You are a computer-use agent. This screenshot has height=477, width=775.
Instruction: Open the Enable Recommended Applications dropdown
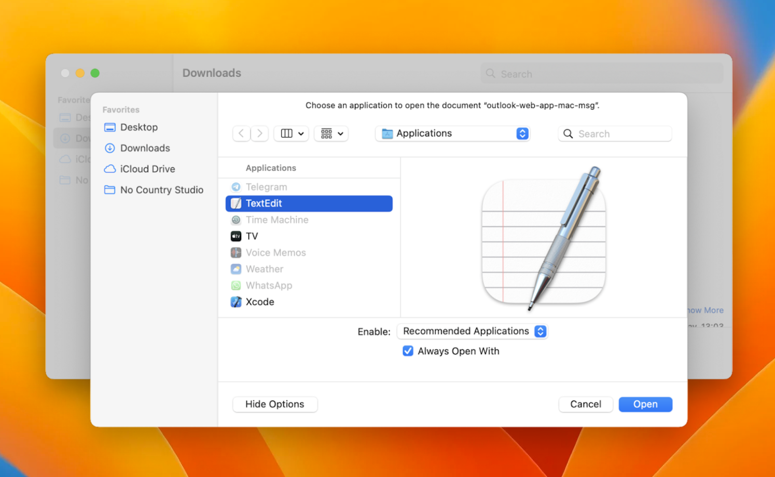pyautogui.click(x=473, y=331)
